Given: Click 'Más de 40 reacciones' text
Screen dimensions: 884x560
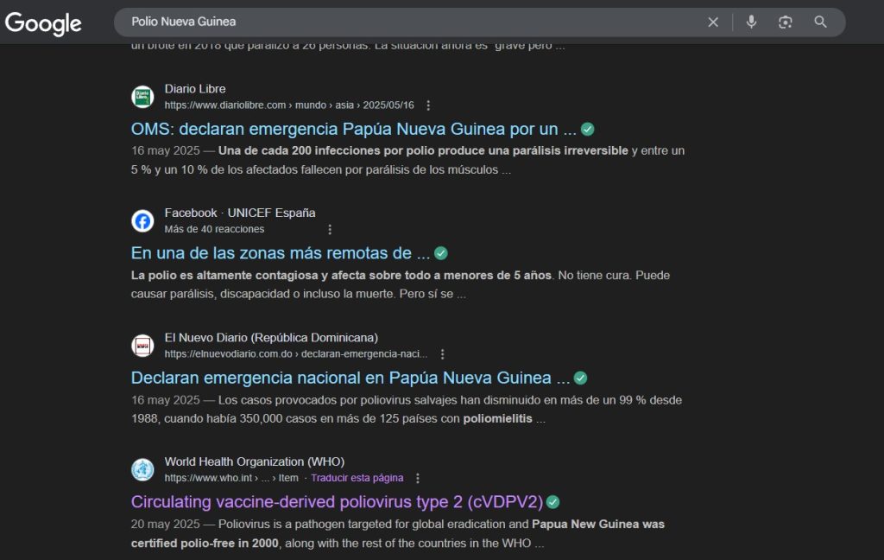Looking at the screenshot, I should pyautogui.click(x=214, y=229).
